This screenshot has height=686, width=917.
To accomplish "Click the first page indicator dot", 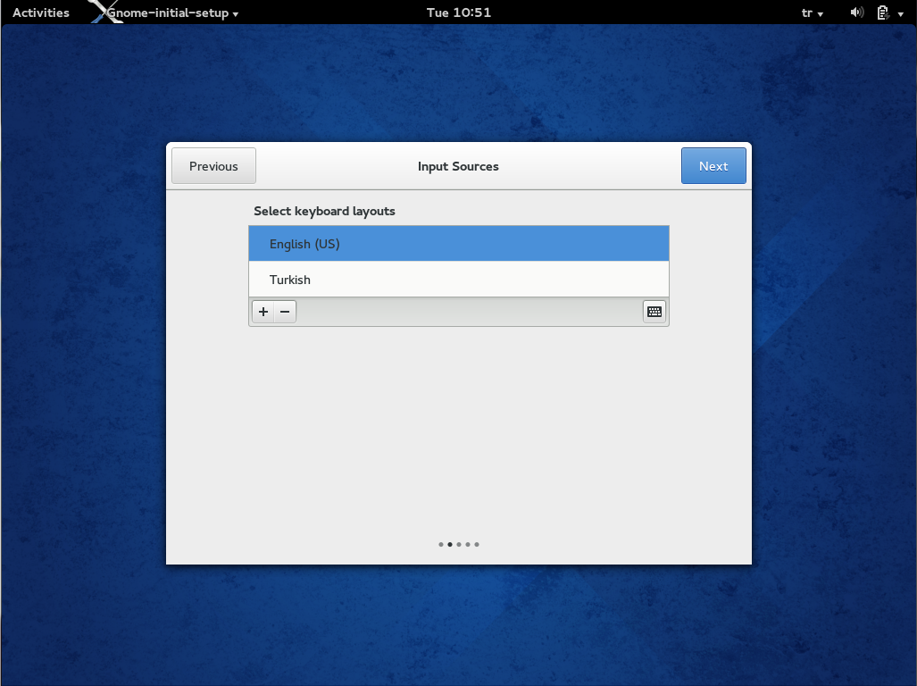I will [441, 544].
